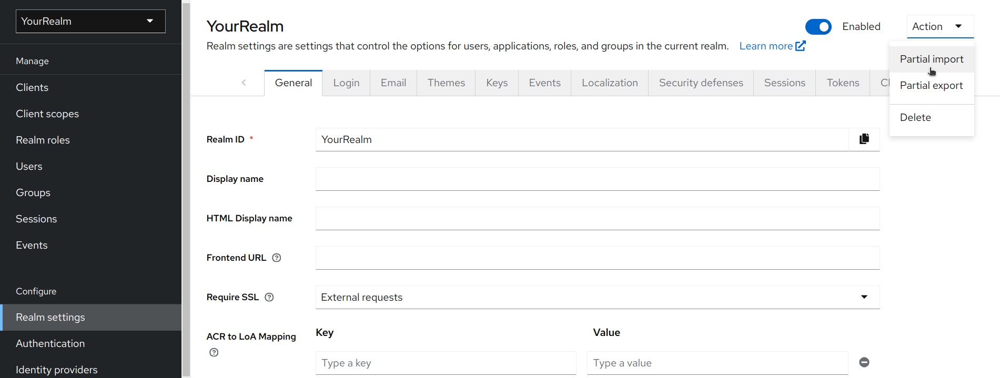Select Partial import from the Action menu
1000x378 pixels.
click(x=931, y=59)
